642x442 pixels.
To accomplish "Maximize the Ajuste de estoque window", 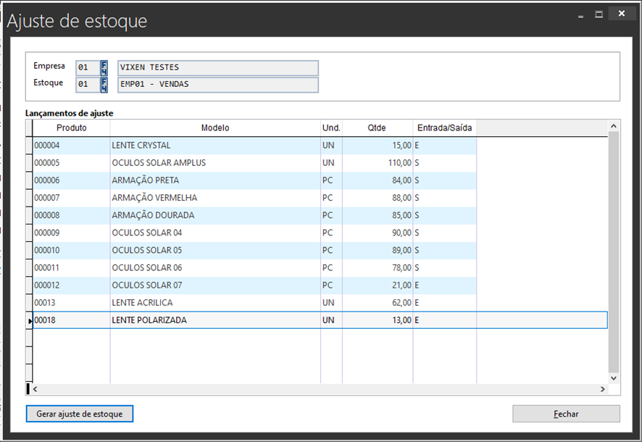I will [599, 14].
